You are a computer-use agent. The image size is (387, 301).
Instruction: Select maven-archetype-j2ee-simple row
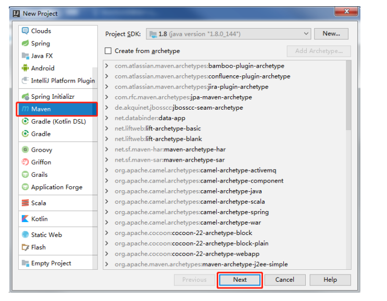tap(224, 264)
